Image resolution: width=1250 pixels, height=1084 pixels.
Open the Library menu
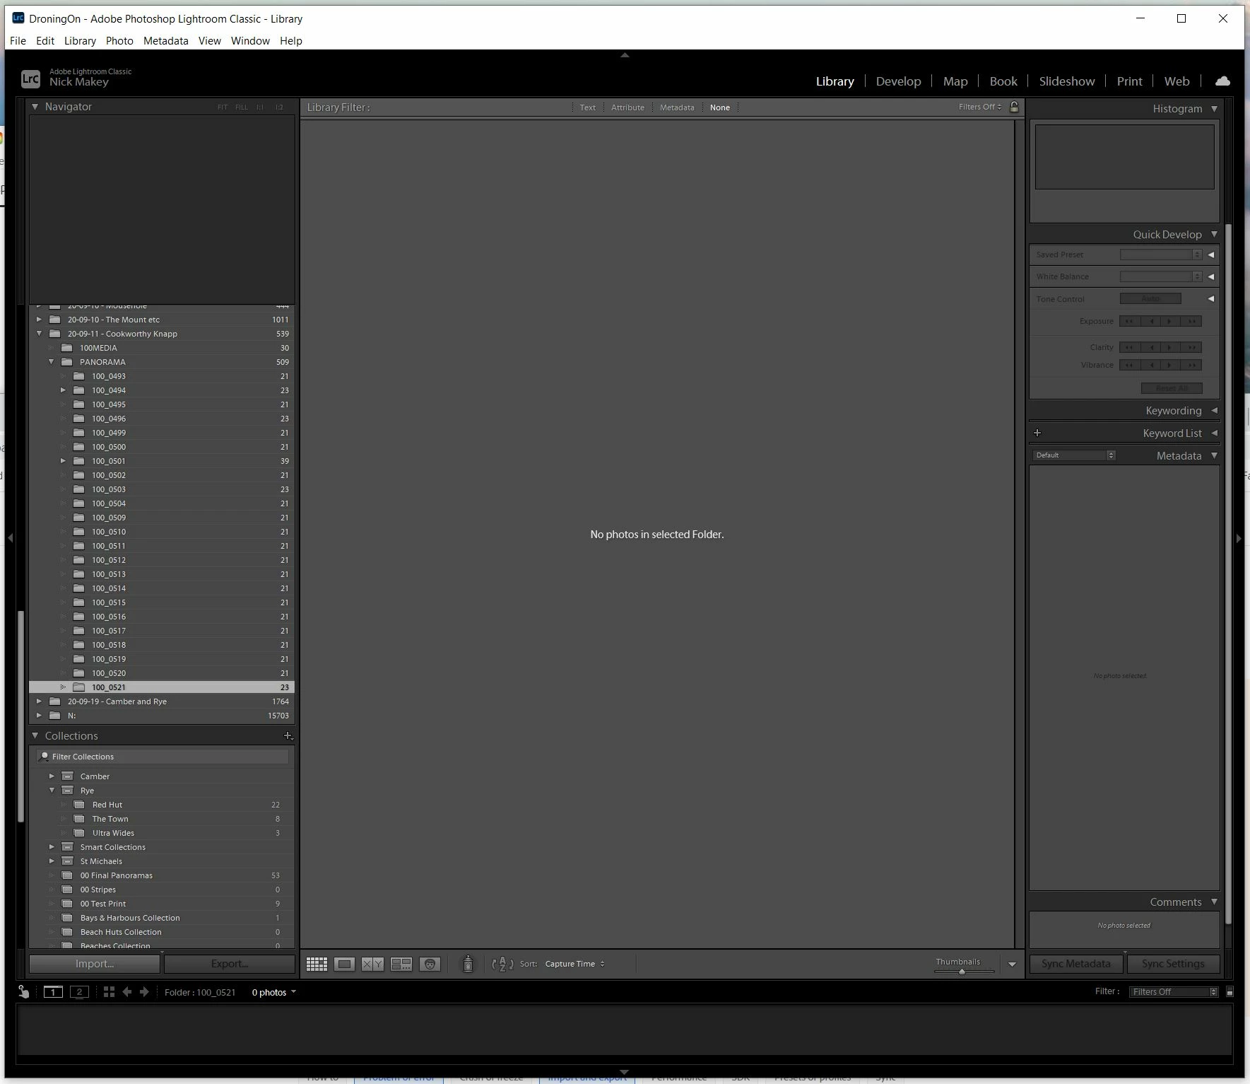point(80,41)
